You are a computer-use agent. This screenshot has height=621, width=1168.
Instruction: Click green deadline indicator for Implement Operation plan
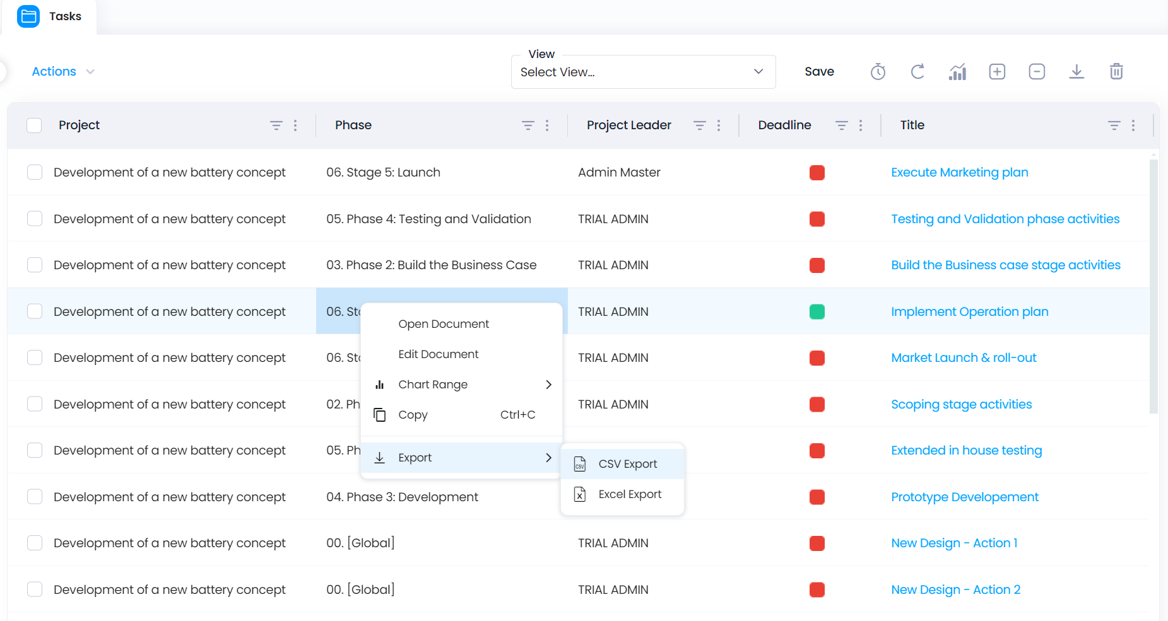pos(817,311)
